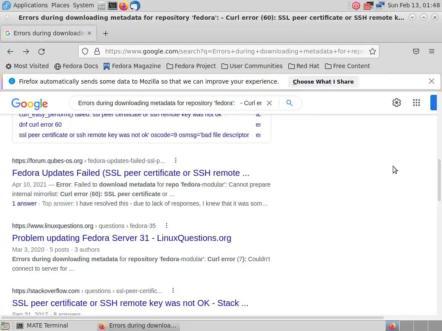442x331 pixels.
Task: Click the page vertical scrollbar thumb
Action: 439,180
